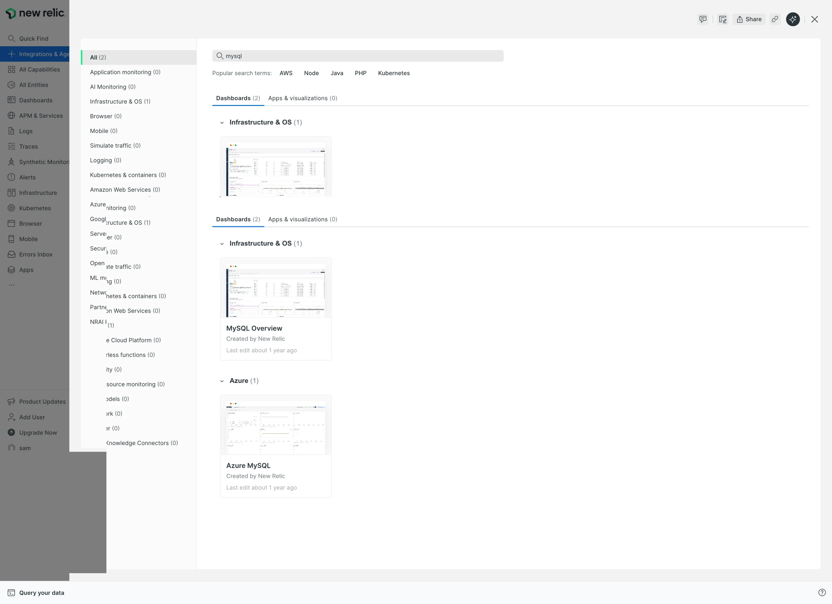Filter by Simulate traffic (0) below Mobile (0)
The width and height of the screenshot is (832, 604).
pos(139,145)
